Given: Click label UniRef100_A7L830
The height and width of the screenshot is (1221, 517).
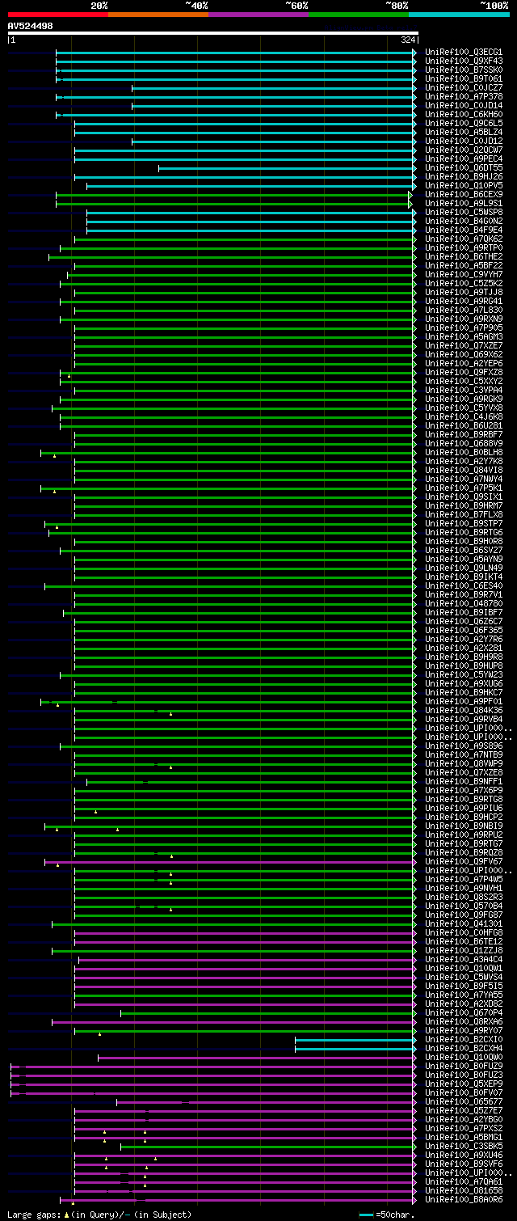Looking at the screenshot, I should pyautogui.click(x=464, y=311).
